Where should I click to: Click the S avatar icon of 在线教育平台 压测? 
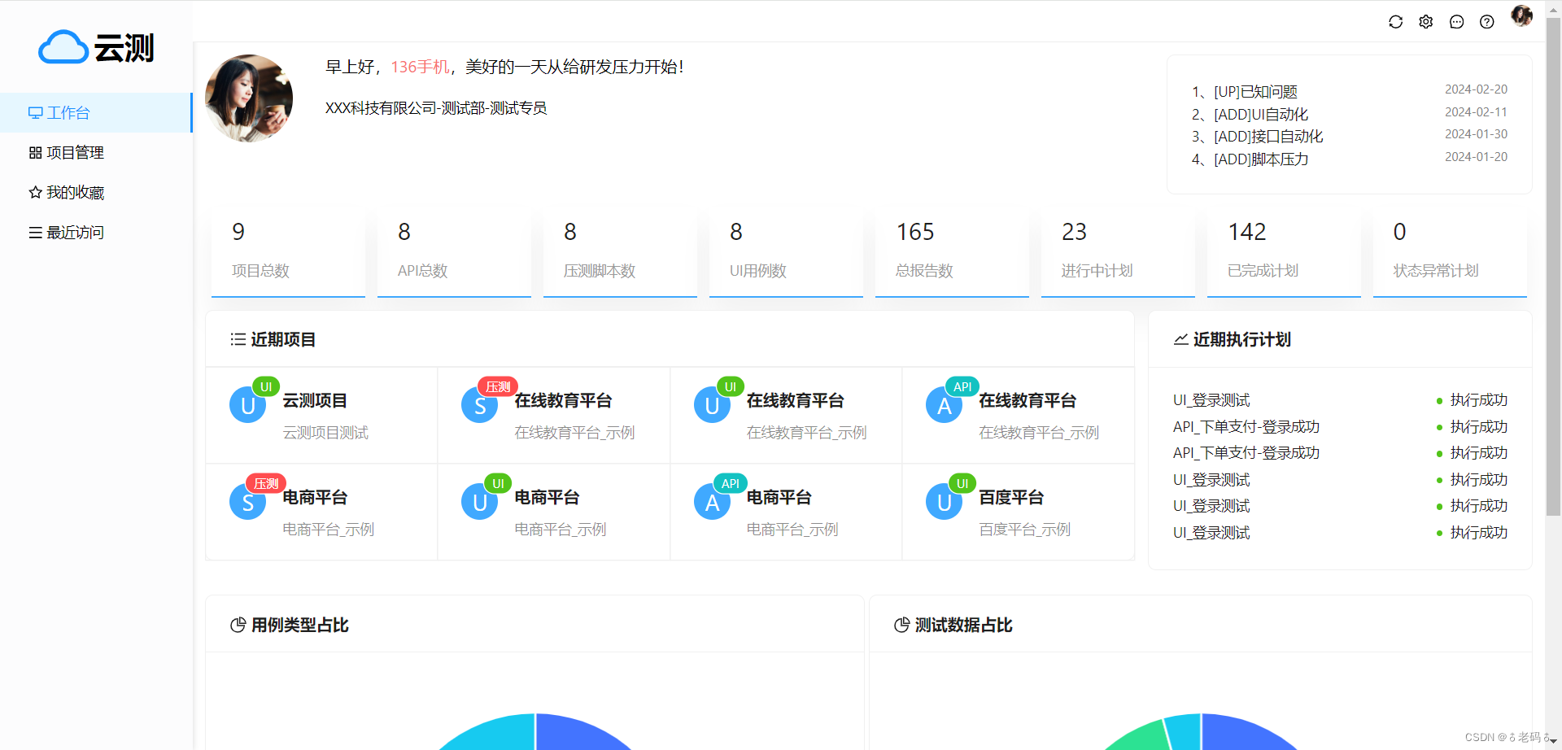pyautogui.click(x=480, y=405)
